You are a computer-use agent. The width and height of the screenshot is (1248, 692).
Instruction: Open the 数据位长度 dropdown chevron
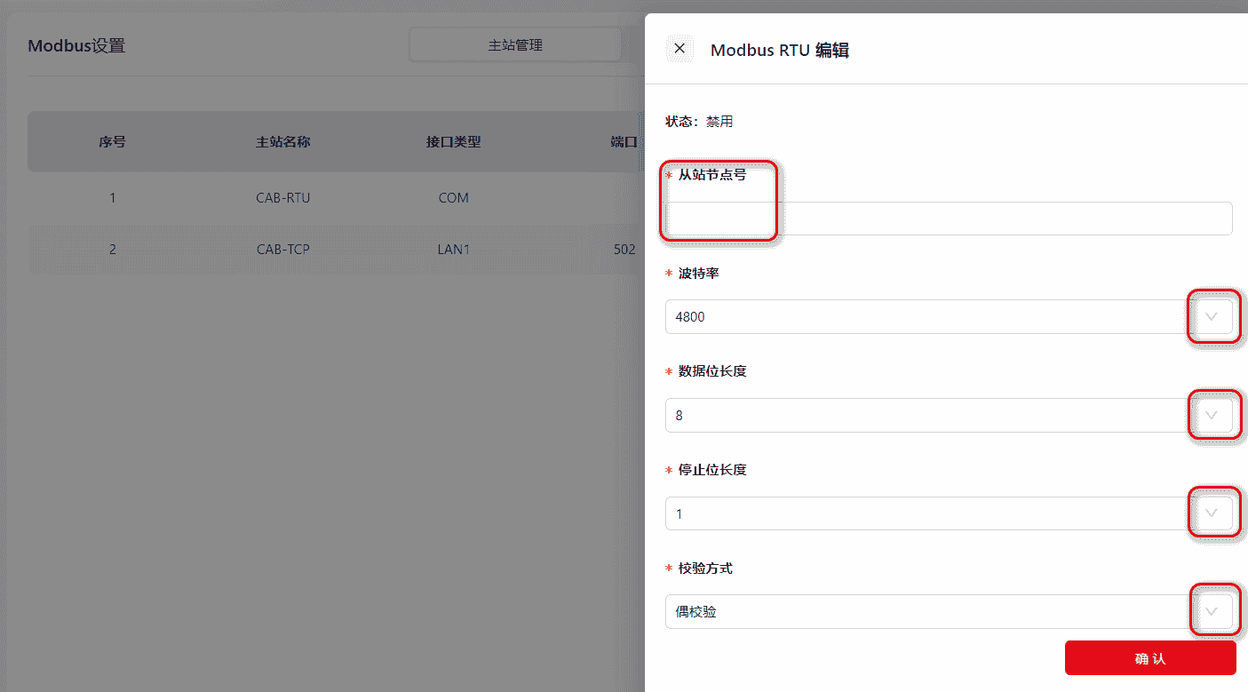pyautogui.click(x=1211, y=415)
